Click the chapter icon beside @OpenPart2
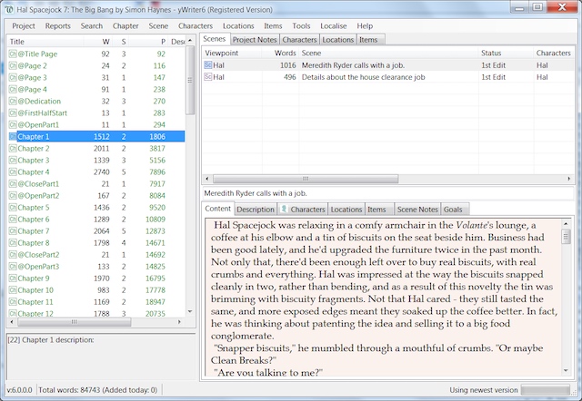The height and width of the screenshot is (401, 582). click(13, 196)
